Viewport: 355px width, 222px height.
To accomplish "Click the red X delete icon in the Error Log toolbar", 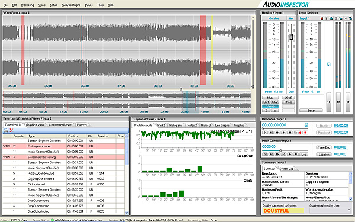I will point(11,130).
